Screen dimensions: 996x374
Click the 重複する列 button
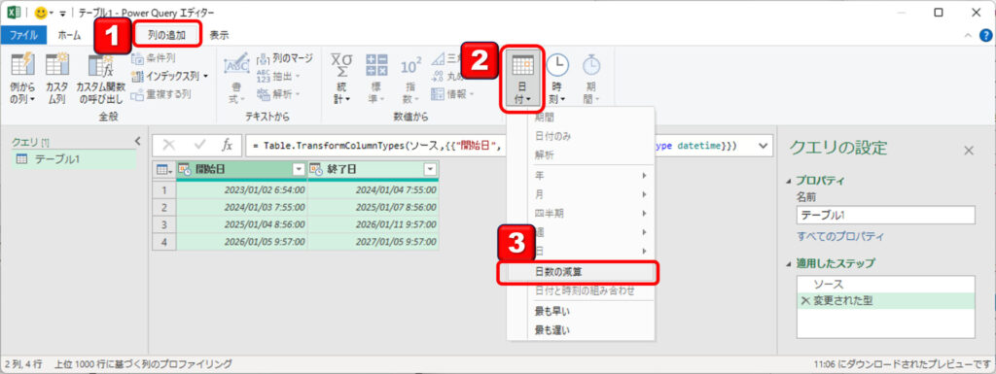click(x=160, y=94)
